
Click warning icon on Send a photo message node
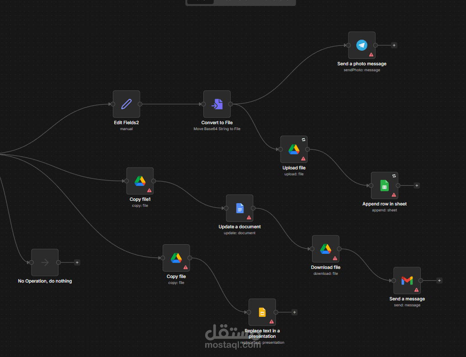click(x=371, y=55)
